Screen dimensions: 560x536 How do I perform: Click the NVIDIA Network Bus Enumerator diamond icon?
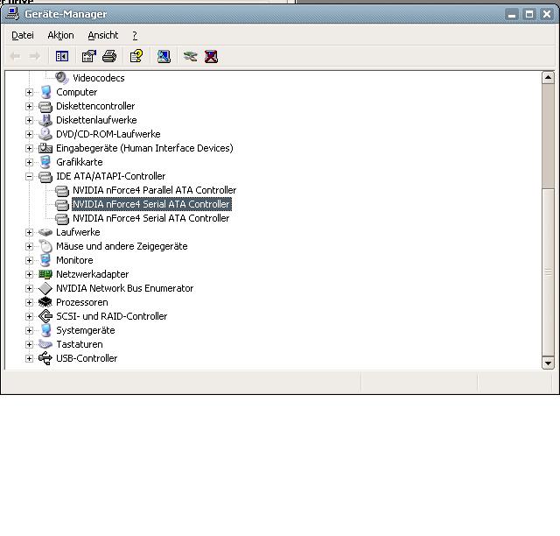click(x=45, y=288)
